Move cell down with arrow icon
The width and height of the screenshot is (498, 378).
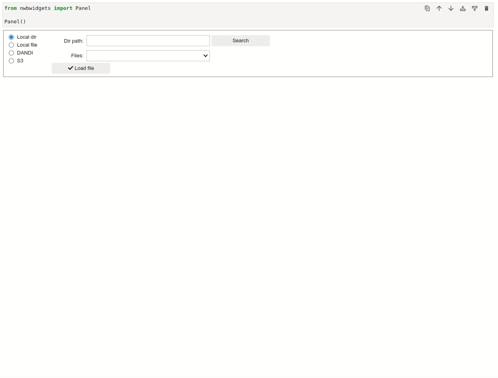tap(451, 8)
